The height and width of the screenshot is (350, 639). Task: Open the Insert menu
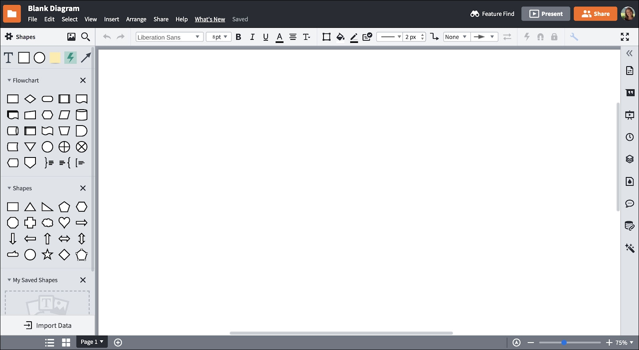[111, 19]
